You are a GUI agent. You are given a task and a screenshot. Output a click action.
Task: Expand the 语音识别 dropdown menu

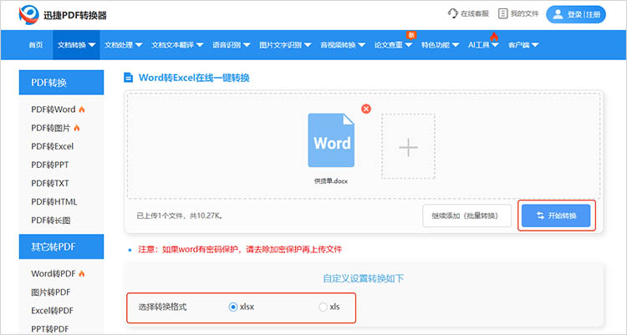tap(231, 45)
